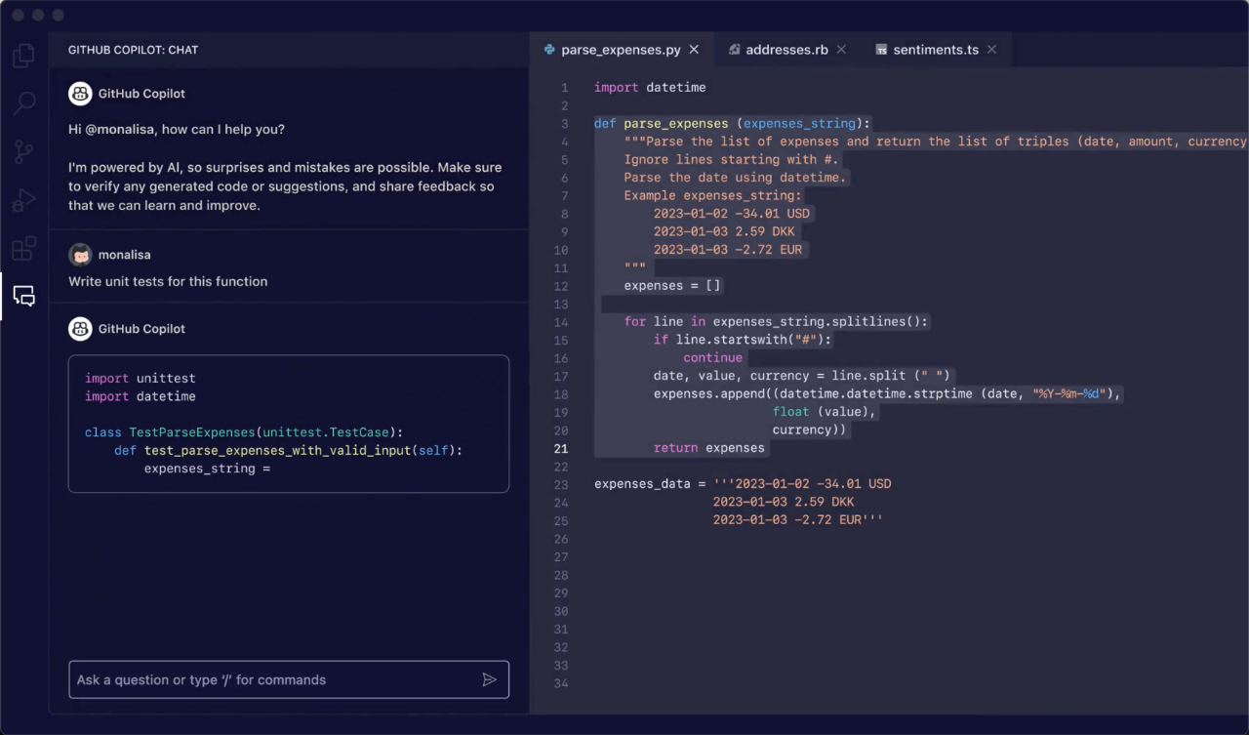
Task: Switch to the addresses.rb tab
Action: 787,50
